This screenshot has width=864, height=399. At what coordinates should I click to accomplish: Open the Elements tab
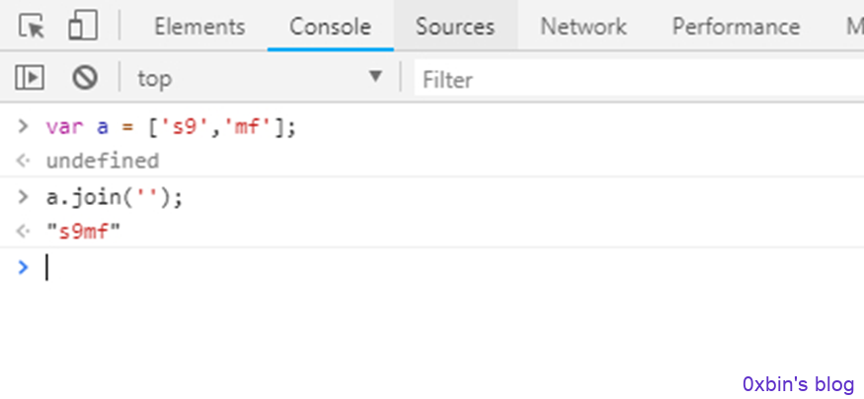199,27
